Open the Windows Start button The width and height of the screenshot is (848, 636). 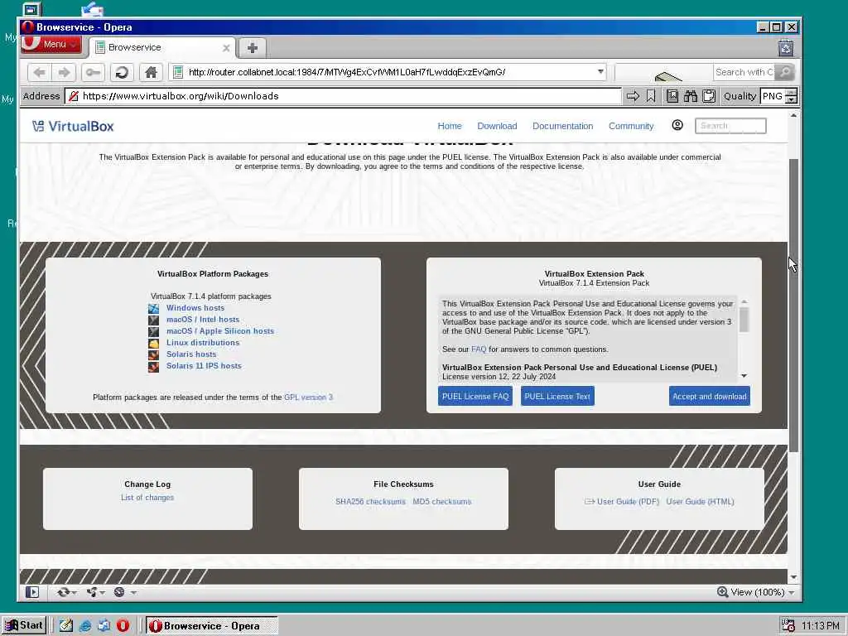click(24, 626)
